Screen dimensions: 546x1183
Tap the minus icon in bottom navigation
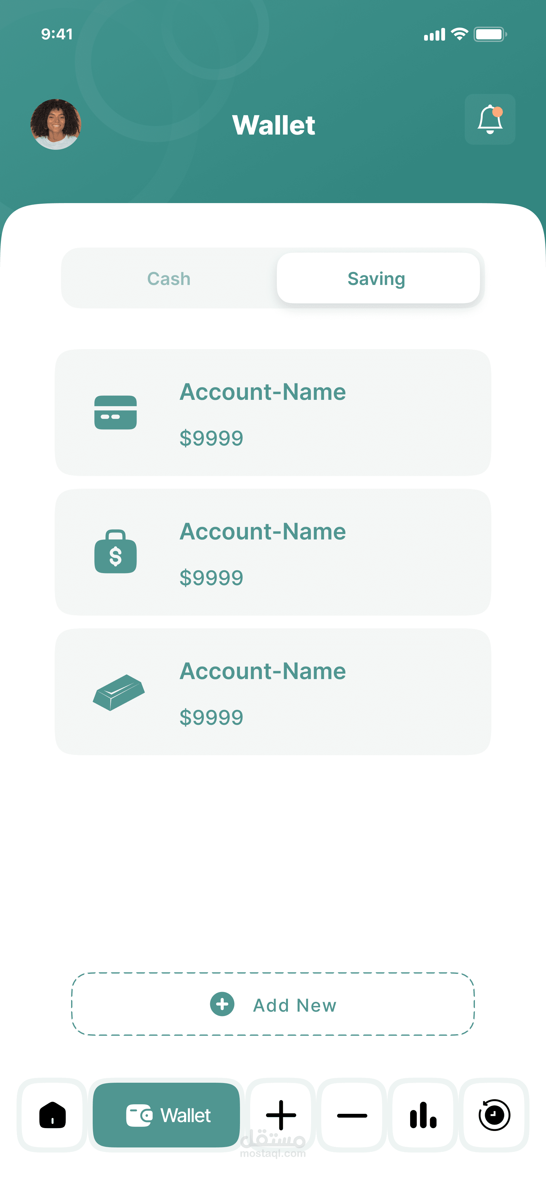coord(352,1115)
